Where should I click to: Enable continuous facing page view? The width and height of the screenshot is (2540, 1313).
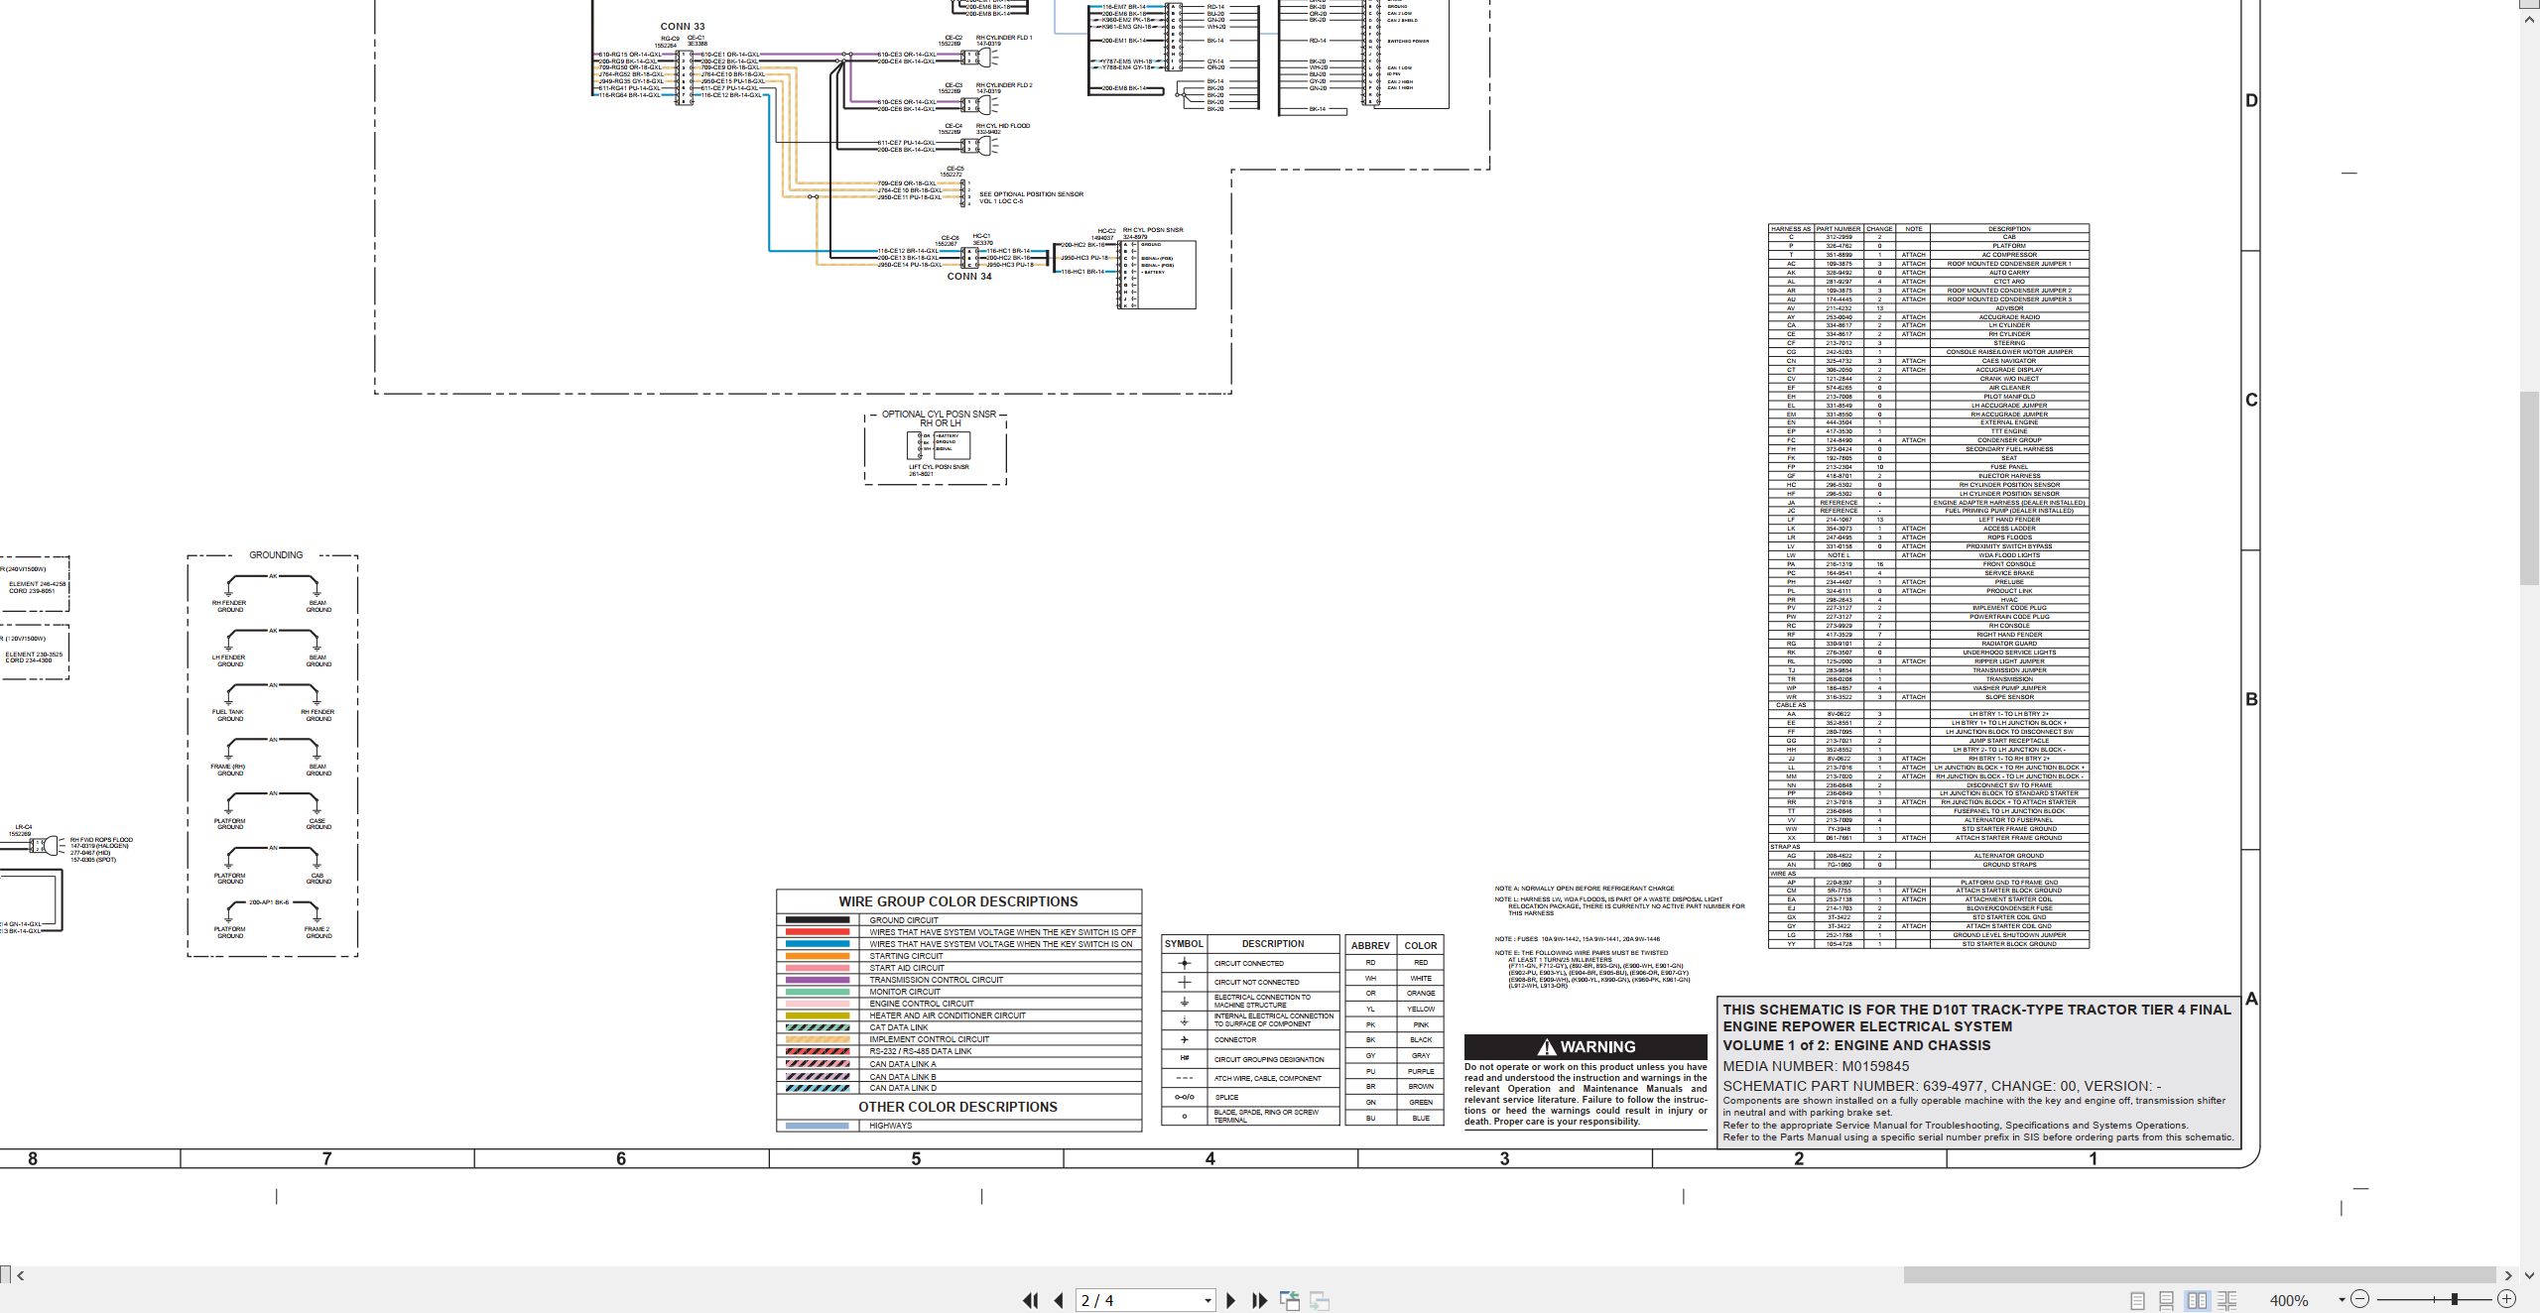pos(2227,1300)
